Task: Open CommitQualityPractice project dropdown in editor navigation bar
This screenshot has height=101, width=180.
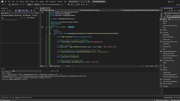Action: click(x=60, y=10)
